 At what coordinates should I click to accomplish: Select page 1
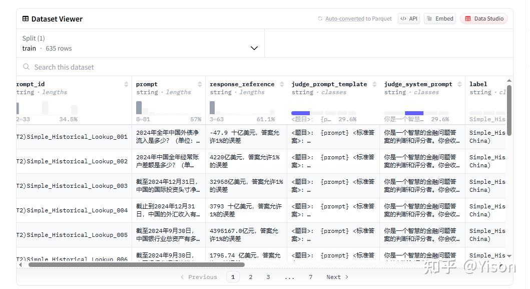click(x=233, y=277)
